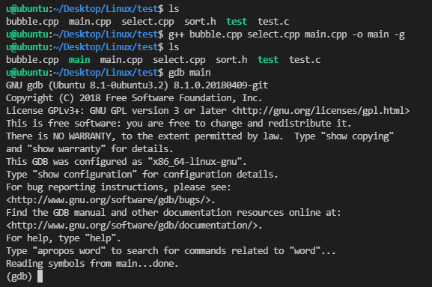
Task: Click 'show warranty' quoted text
Action: [67, 149]
